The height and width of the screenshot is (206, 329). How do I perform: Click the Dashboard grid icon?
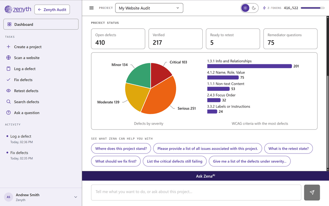[x=10, y=24]
